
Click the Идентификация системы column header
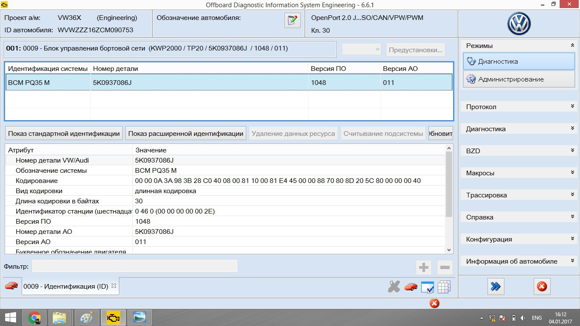48,68
